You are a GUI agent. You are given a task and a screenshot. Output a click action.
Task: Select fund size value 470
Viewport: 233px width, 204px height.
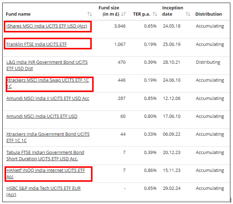pyautogui.click(x=122, y=62)
